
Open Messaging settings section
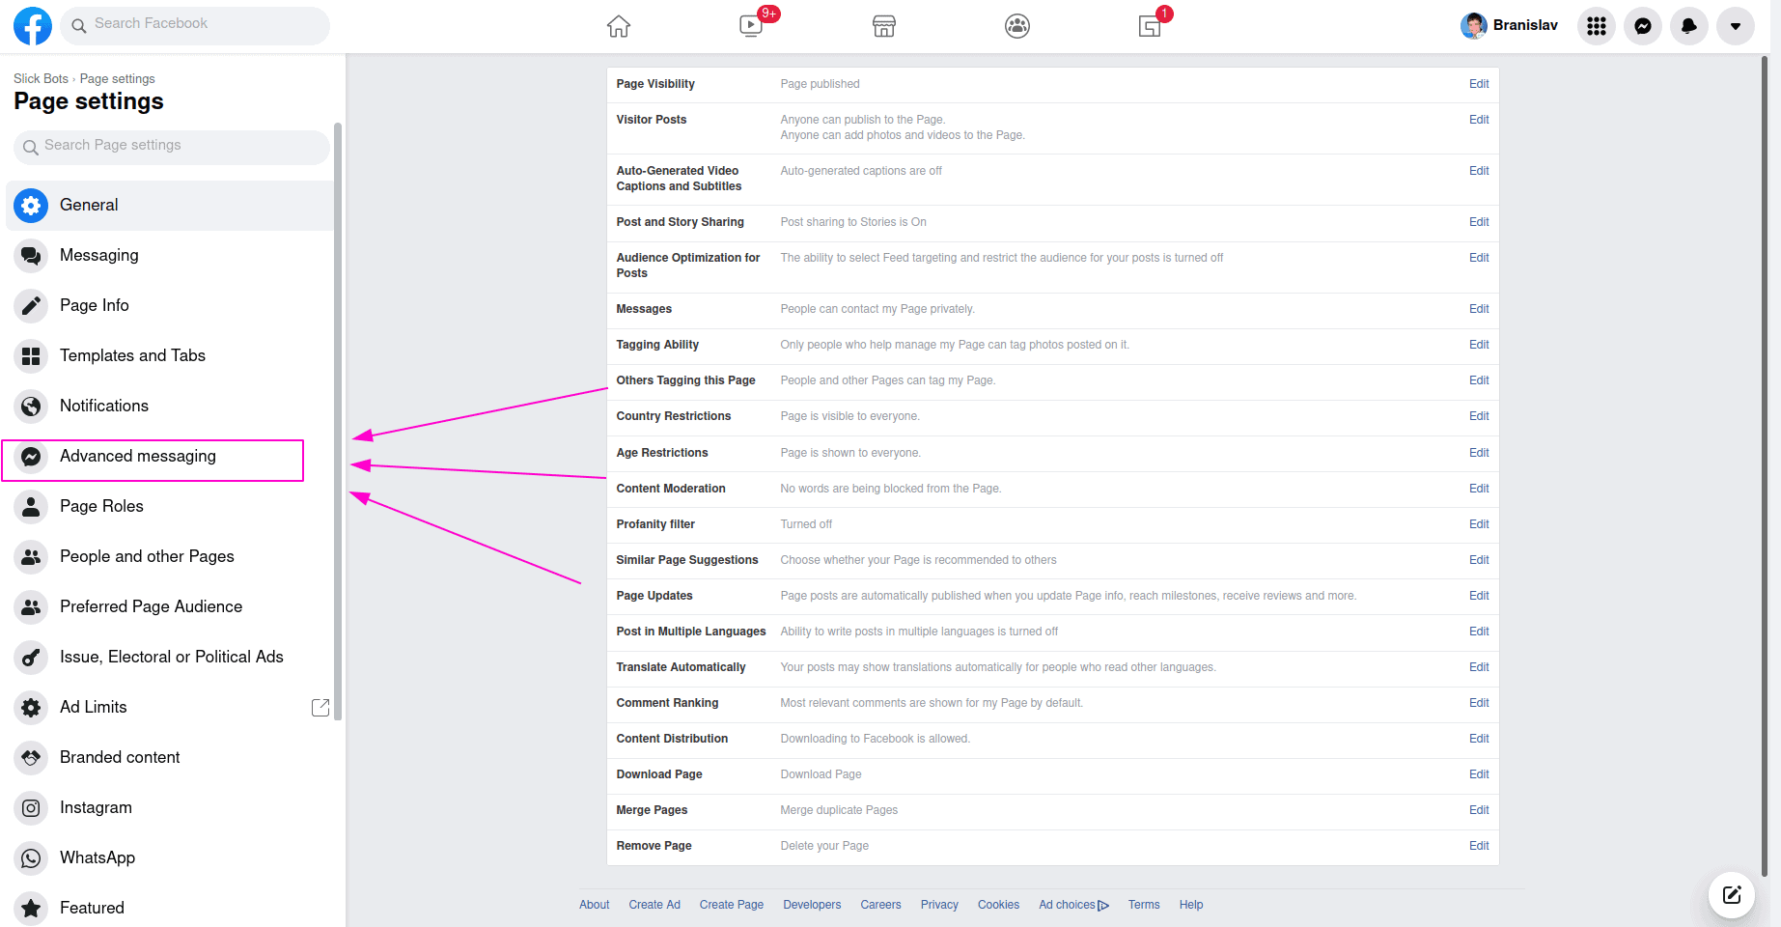[170, 255]
